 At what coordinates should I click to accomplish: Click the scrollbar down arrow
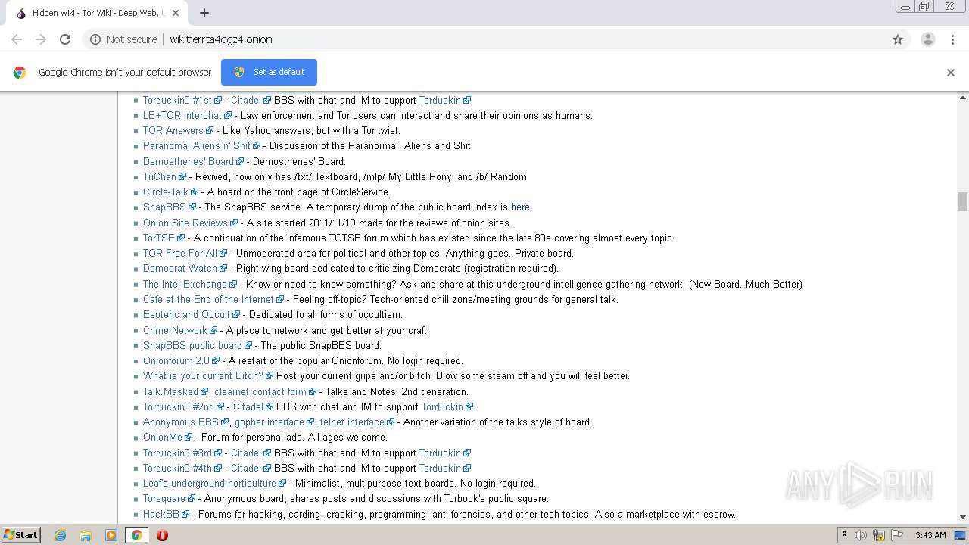point(963,517)
